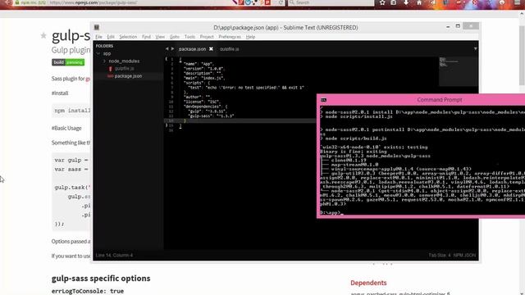Open the Tab Size: 4 status selector

(x=440, y=255)
